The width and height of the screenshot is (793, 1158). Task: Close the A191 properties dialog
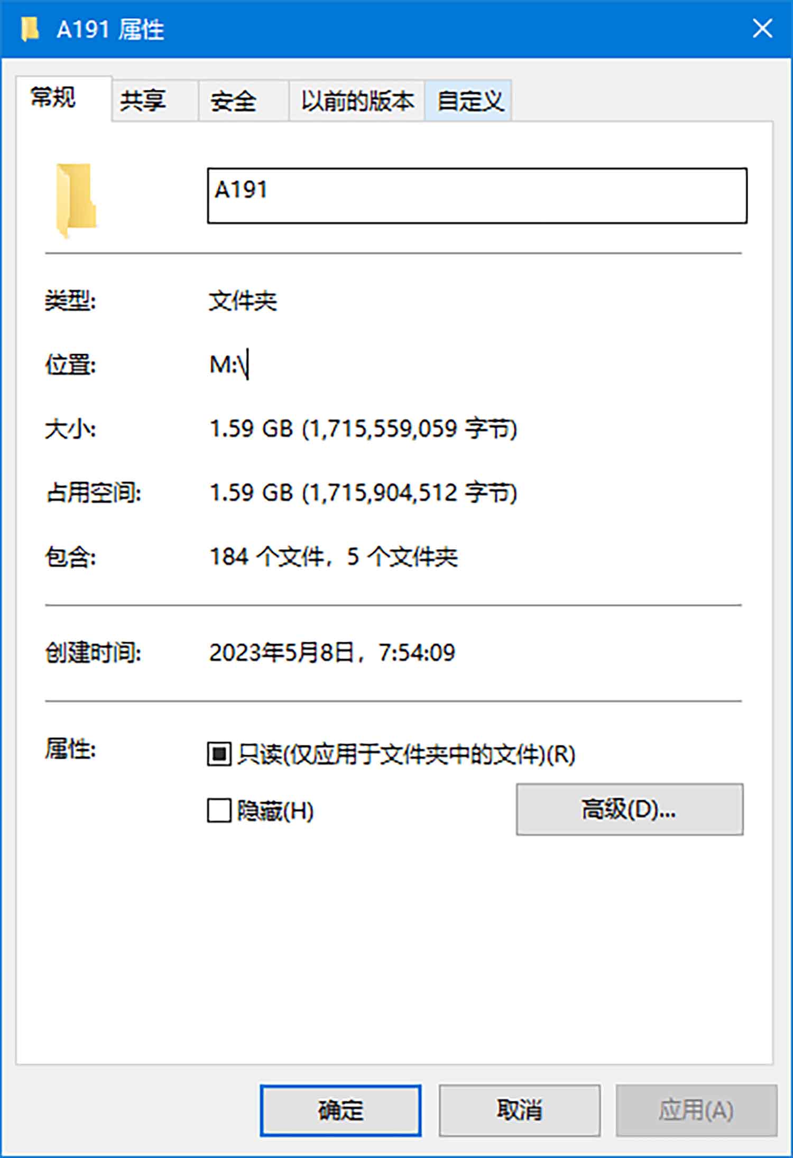[x=762, y=29]
